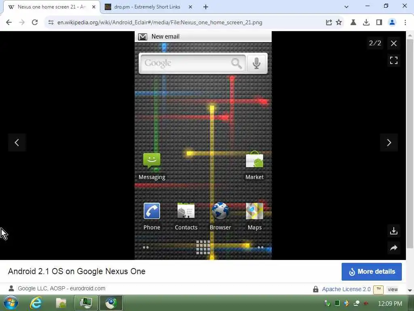Screen dimensions: 414x311
Task: Share or embed this file
Action: pyautogui.click(x=394, y=248)
